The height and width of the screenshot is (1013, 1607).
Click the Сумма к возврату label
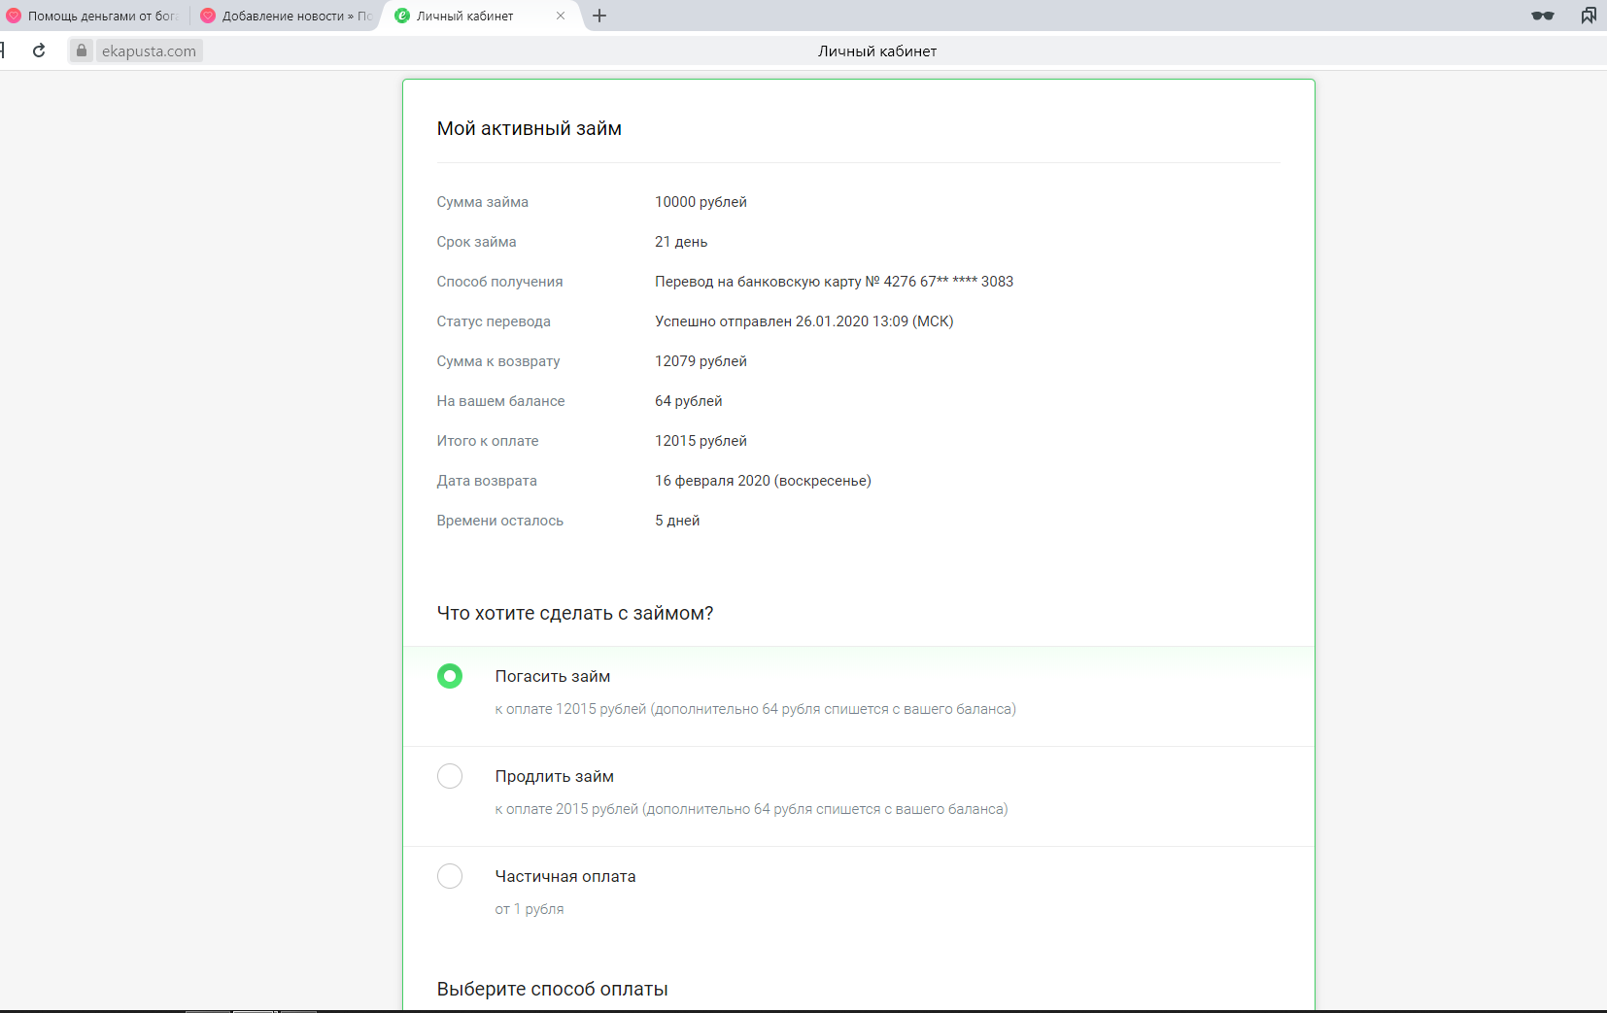[x=498, y=361]
